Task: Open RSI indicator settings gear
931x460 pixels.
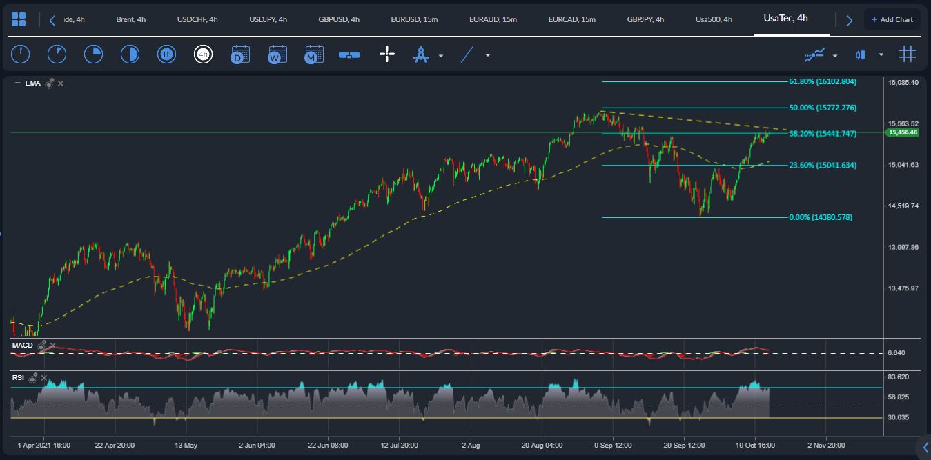Action: coord(32,377)
